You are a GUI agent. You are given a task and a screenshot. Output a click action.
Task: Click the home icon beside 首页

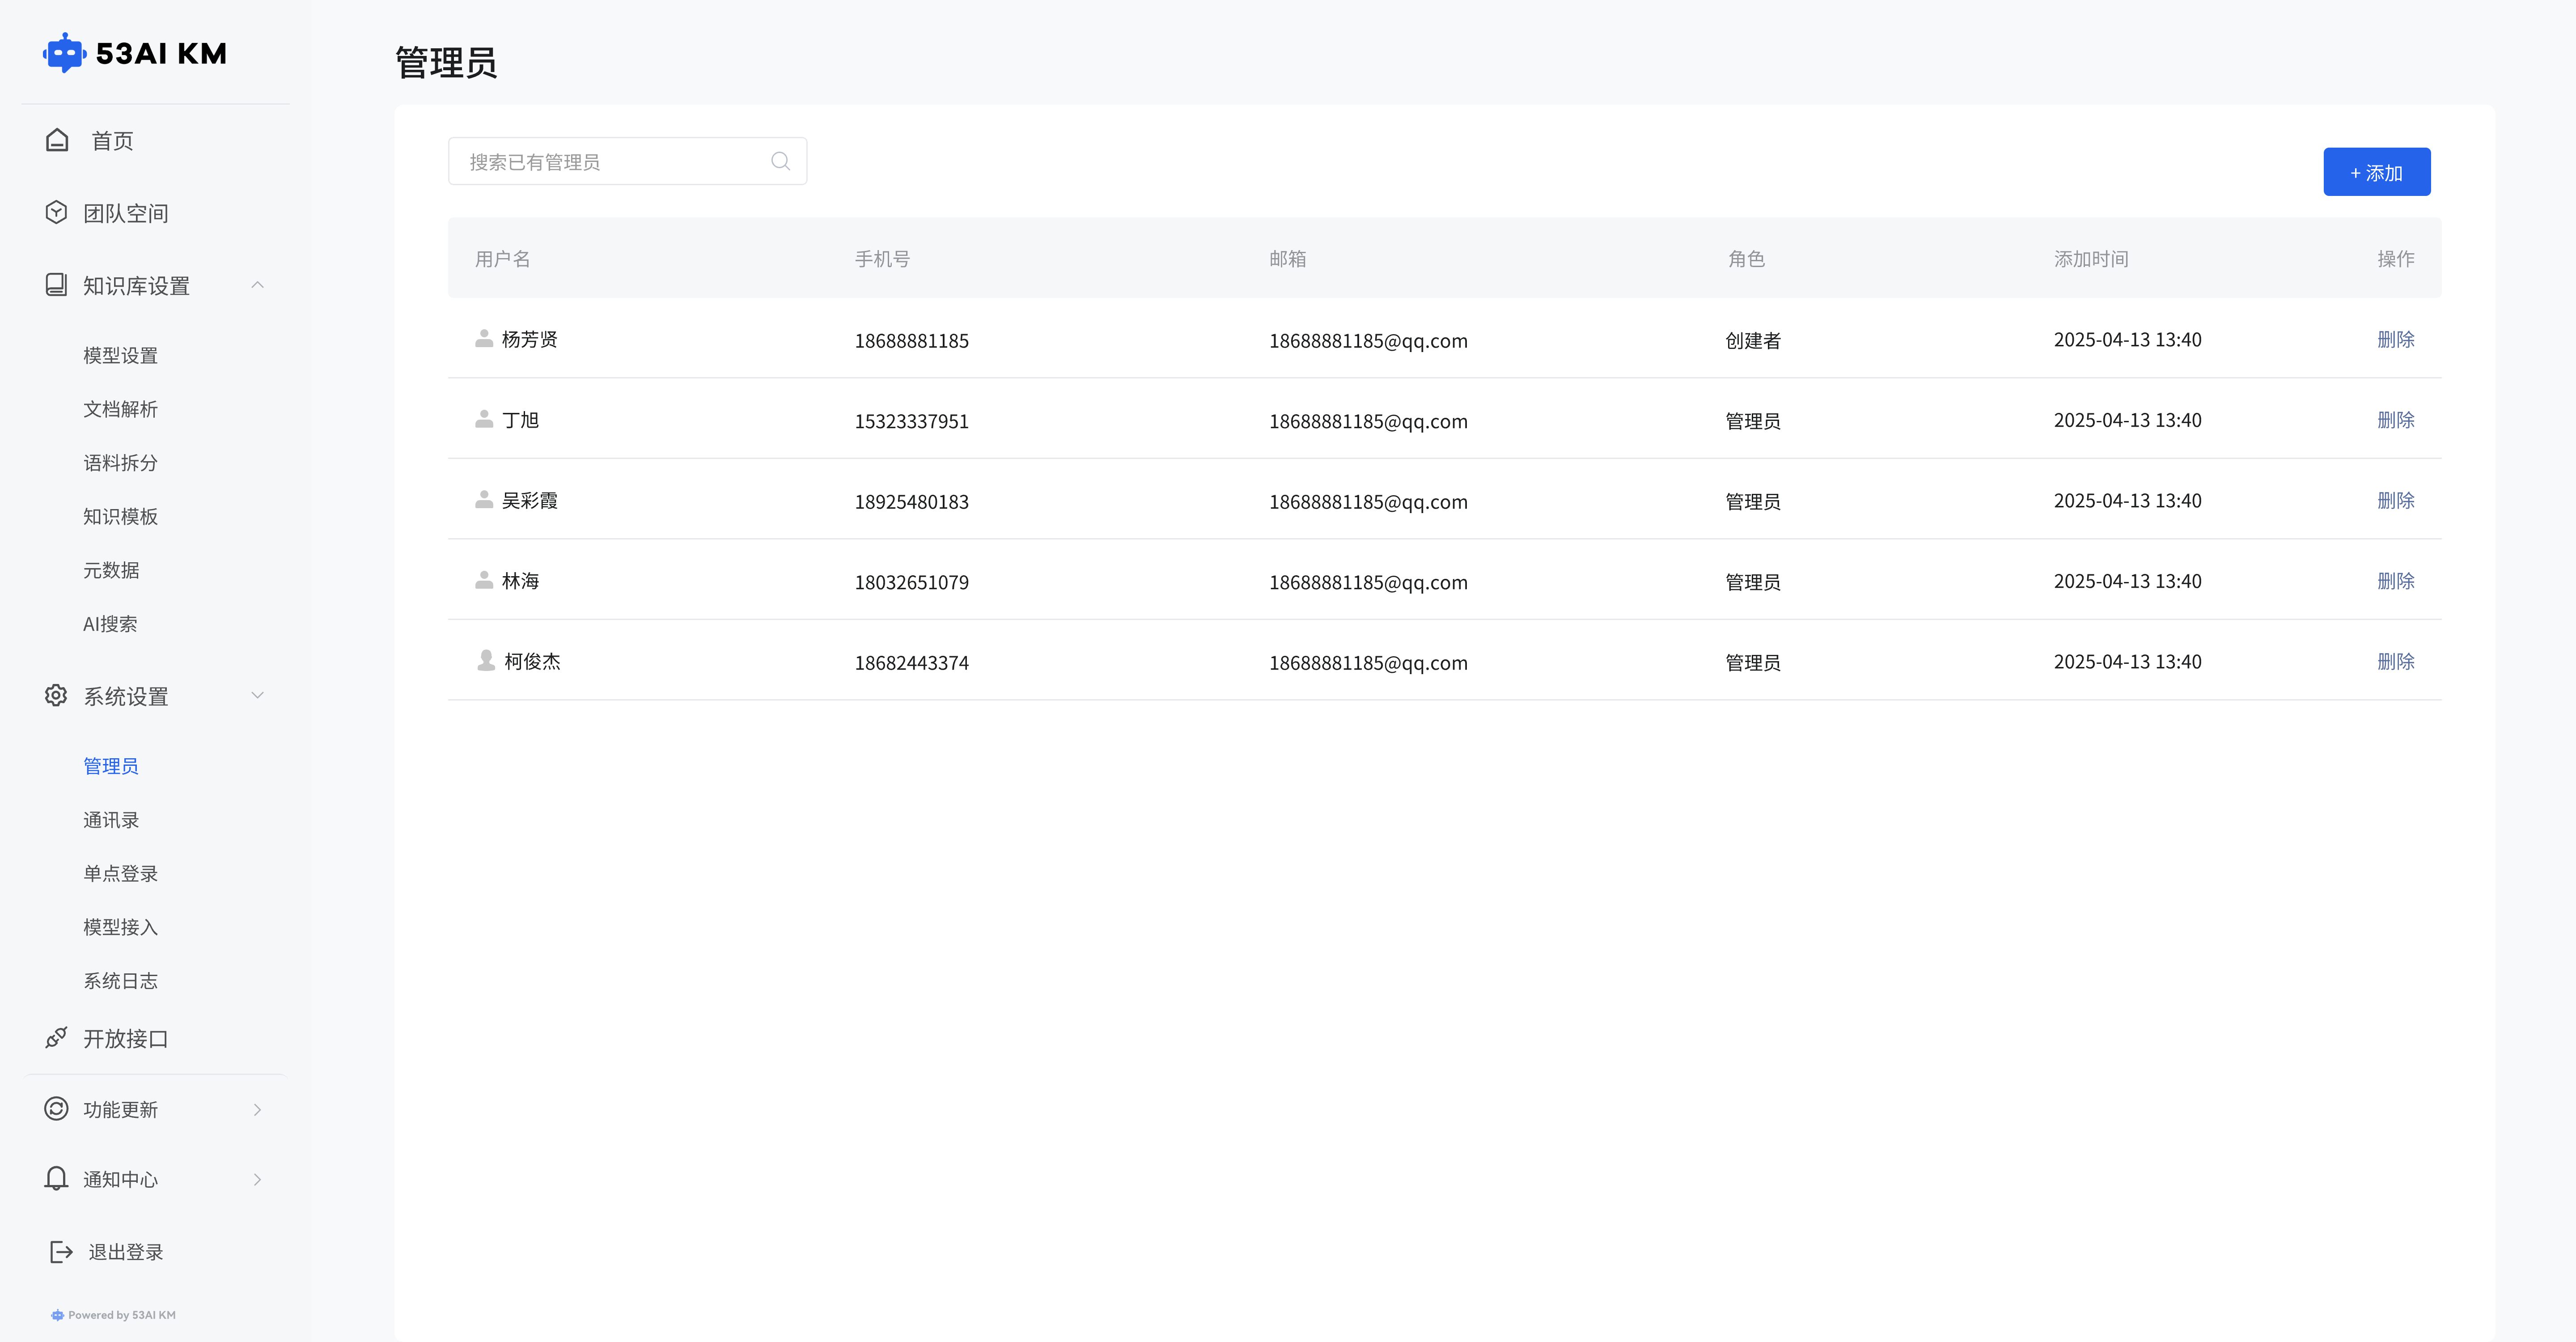click(57, 140)
